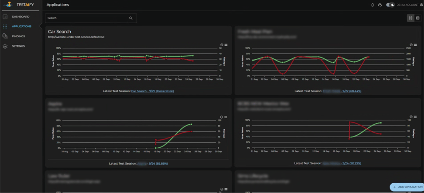The width and height of the screenshot is (424, 193).
Task: Click zoom-out icon on Car Search chart
Action: coord(222,44)
